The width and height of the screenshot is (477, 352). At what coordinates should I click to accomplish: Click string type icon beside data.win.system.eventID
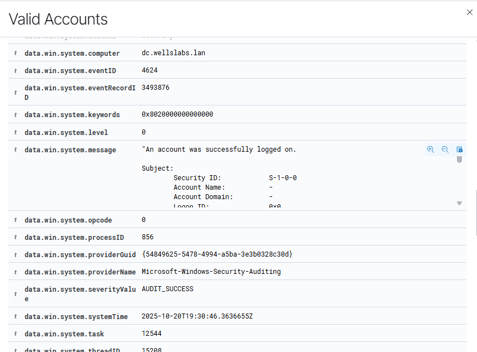click(16, 71)
